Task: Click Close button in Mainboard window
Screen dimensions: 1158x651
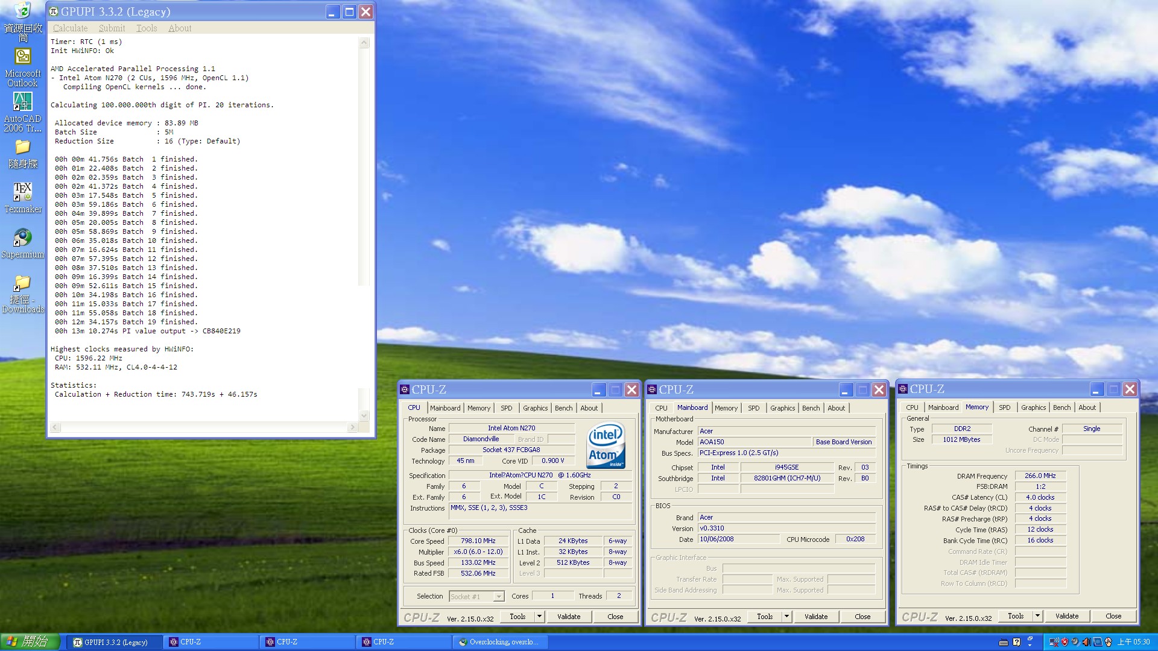Action: click(x=862, y=617)
